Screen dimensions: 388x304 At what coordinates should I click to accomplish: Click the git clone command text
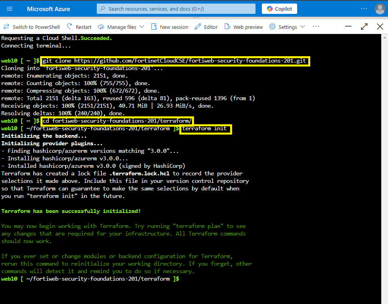[175, 61]
